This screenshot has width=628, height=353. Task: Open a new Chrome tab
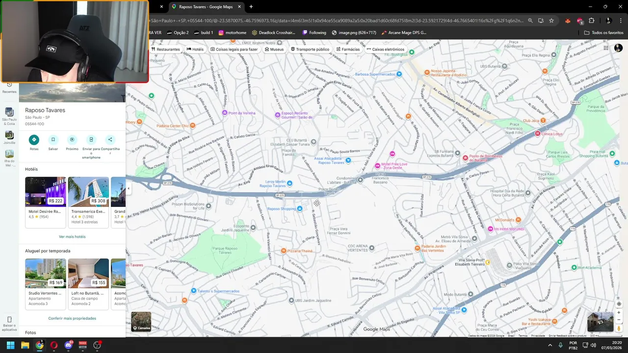coord(251,7)
